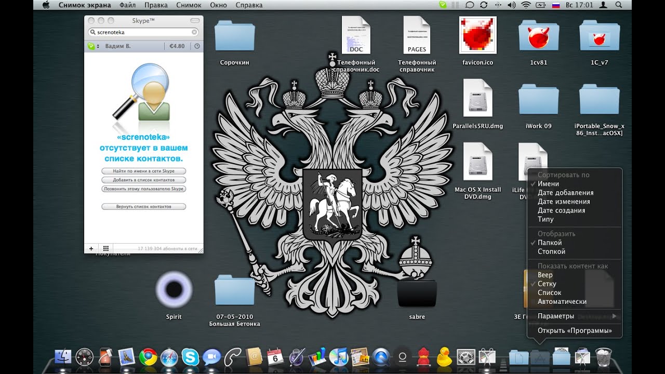
Task: Click Skype search field with screnoteka
Action: pyautogui.click(x=143, y=32)
